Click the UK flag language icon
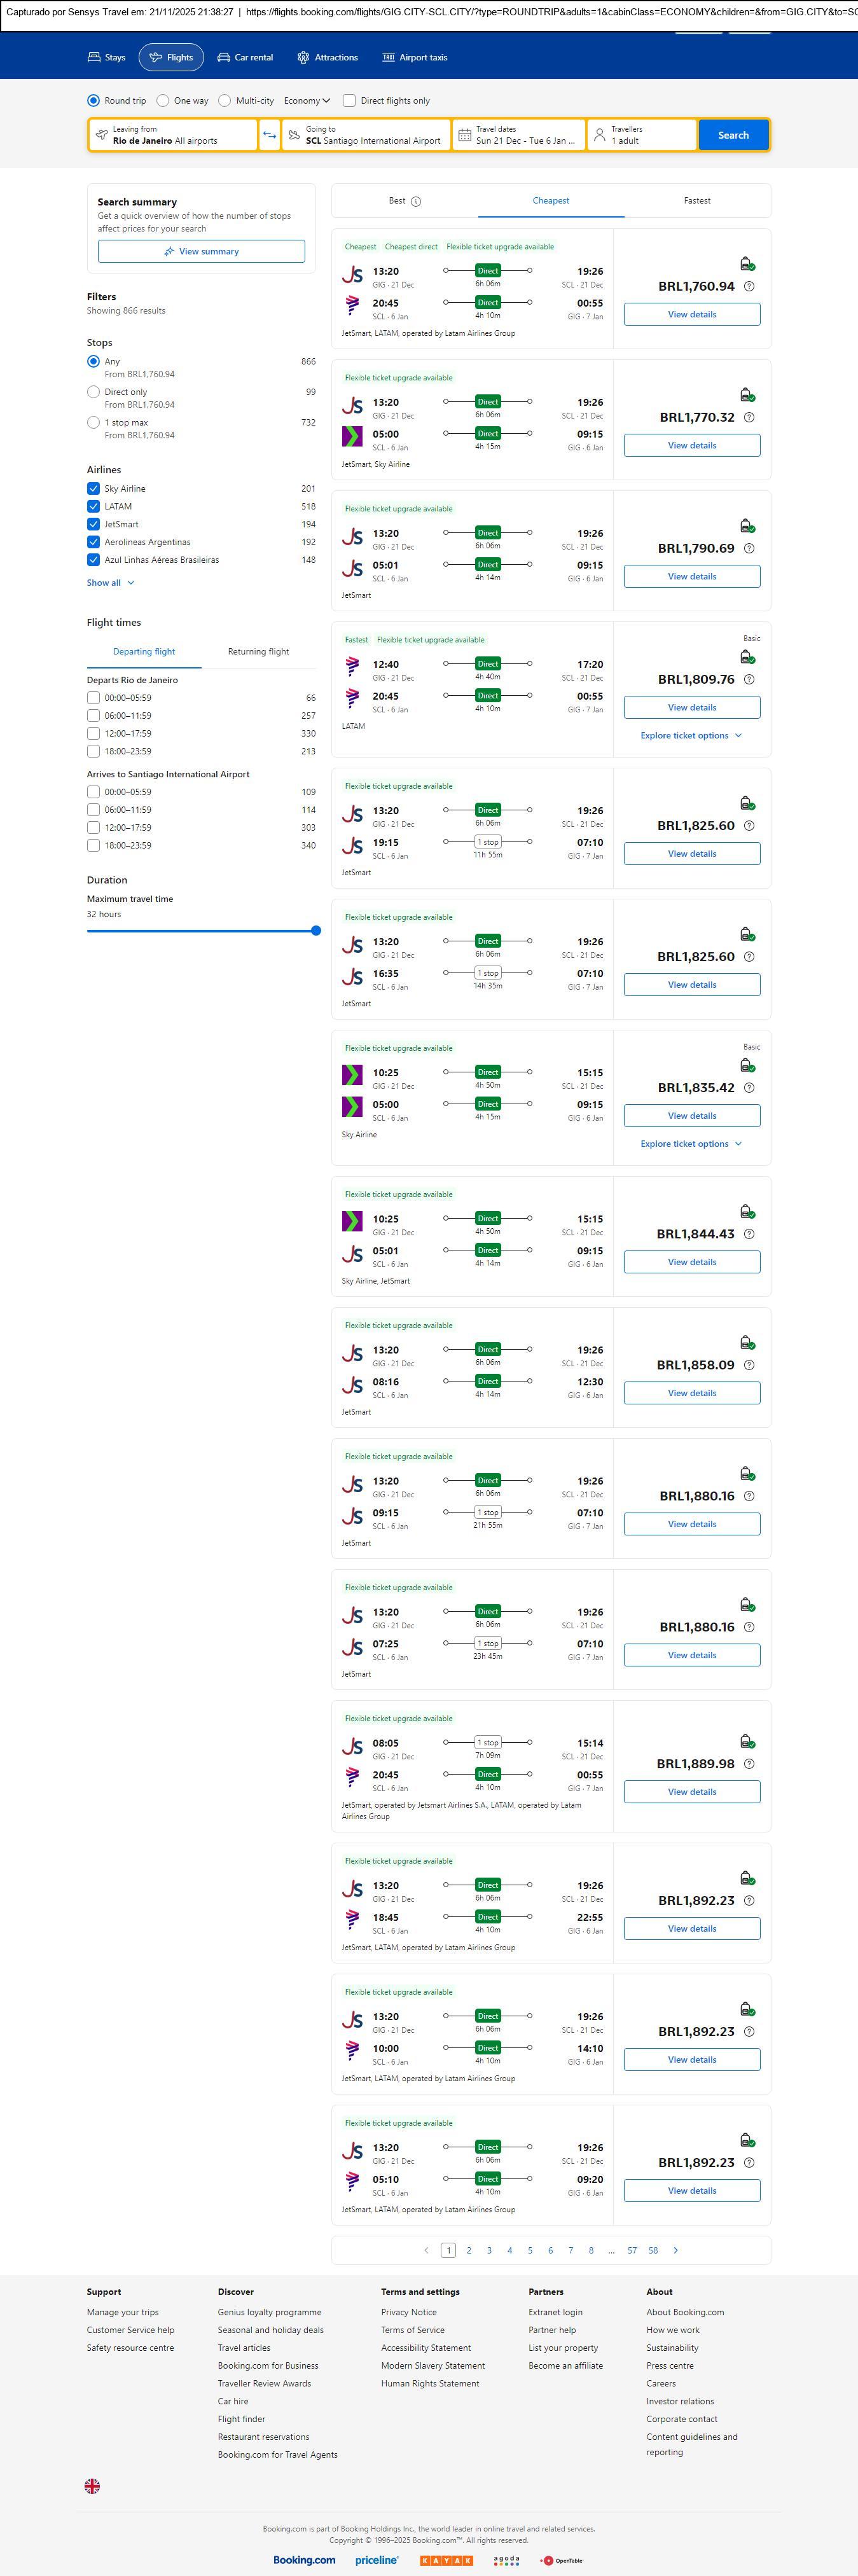The height and width of the screenshot is (2576, 858). pyautogui.click(x=92, y=2485)
